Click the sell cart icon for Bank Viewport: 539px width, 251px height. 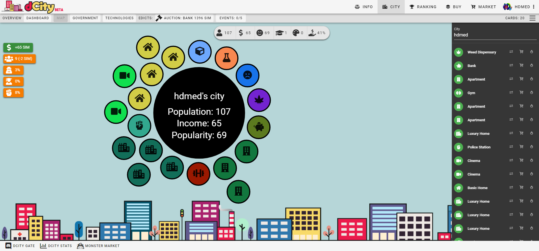(521, 65)
